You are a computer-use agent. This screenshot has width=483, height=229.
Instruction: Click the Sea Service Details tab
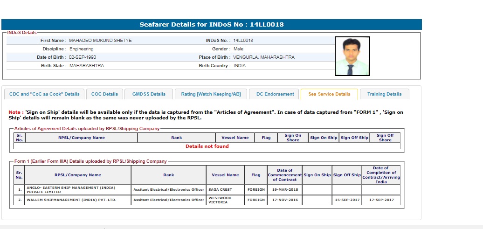(329, 94)
